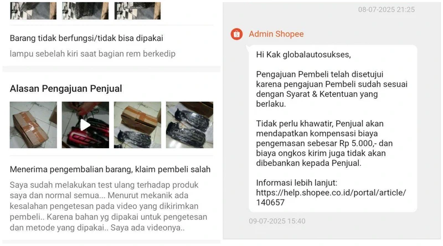The image size is (443, 246).
Task: Click the Shopee admin avatar icon
Action: (x=236, y=34)
